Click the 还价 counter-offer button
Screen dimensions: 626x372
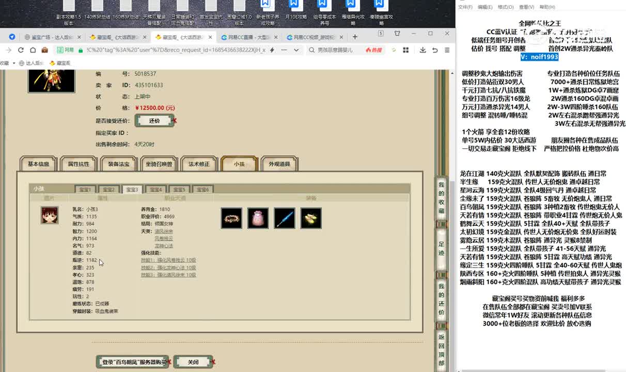coord(154,120)
